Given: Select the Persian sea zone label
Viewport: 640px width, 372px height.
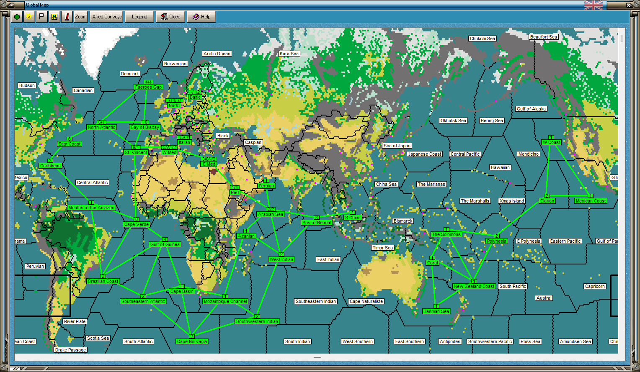Looking at the screenshot, I should pyautogui.click(x=266, y=186).
